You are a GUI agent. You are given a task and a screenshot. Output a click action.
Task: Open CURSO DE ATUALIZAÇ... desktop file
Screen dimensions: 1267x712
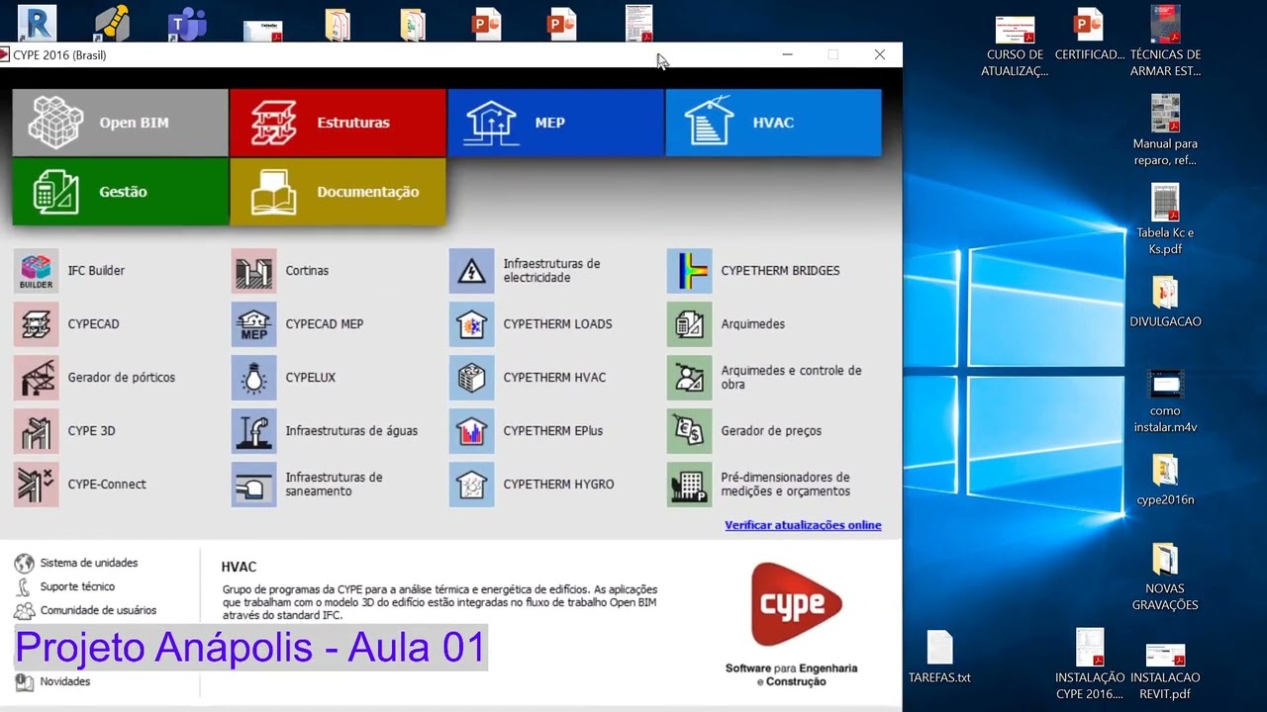(x=1015, y=45)
